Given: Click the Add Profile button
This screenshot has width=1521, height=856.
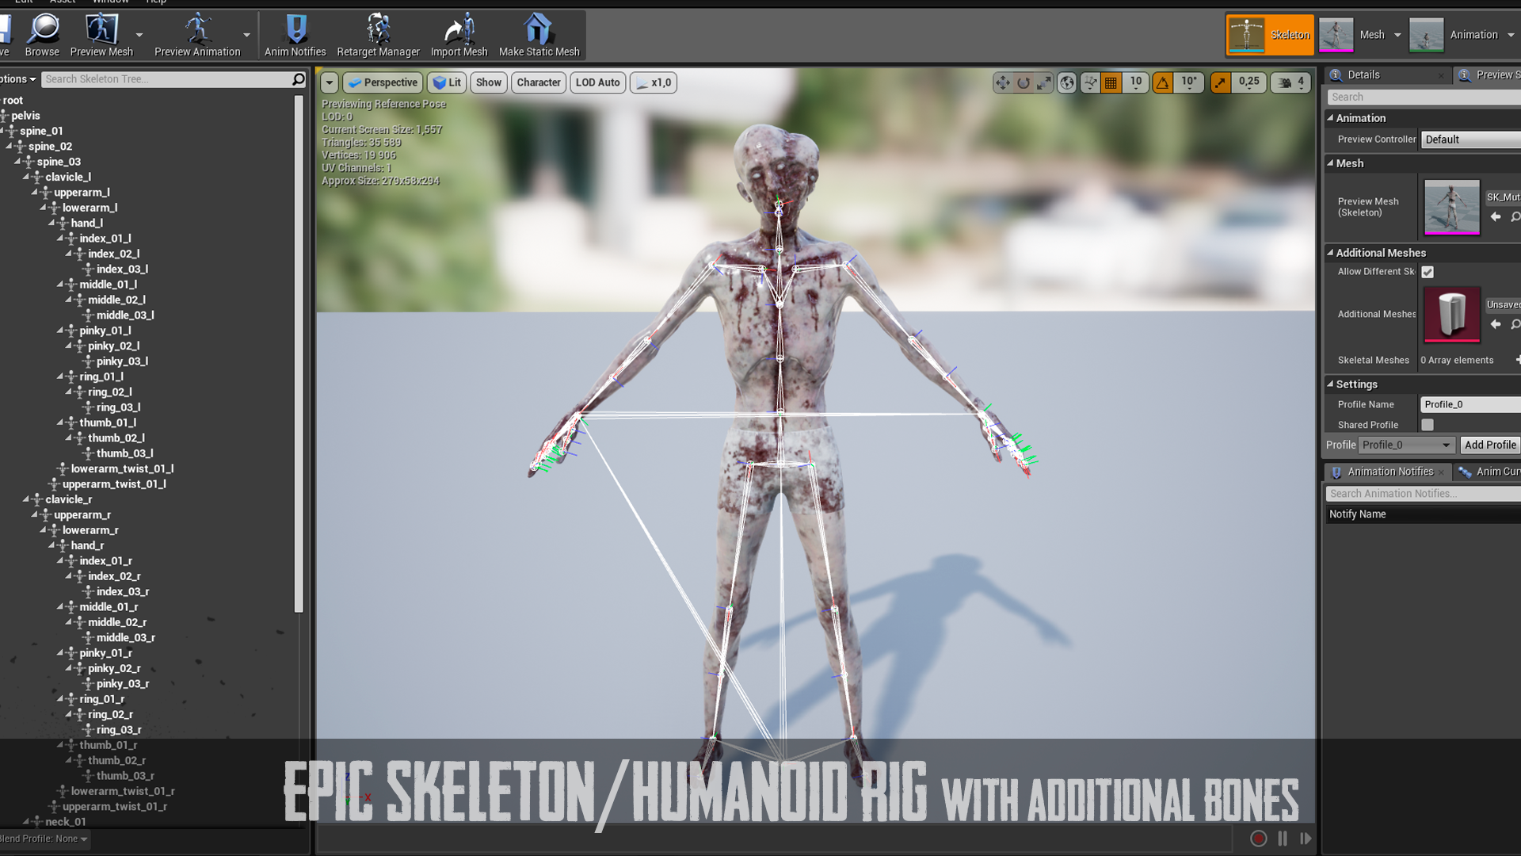Looking at the screenshot, I should coord(1489,445).
